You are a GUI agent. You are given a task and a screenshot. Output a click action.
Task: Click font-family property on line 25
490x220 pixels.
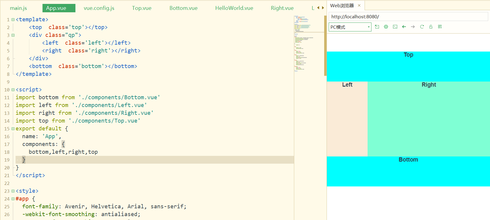point(40,207)
